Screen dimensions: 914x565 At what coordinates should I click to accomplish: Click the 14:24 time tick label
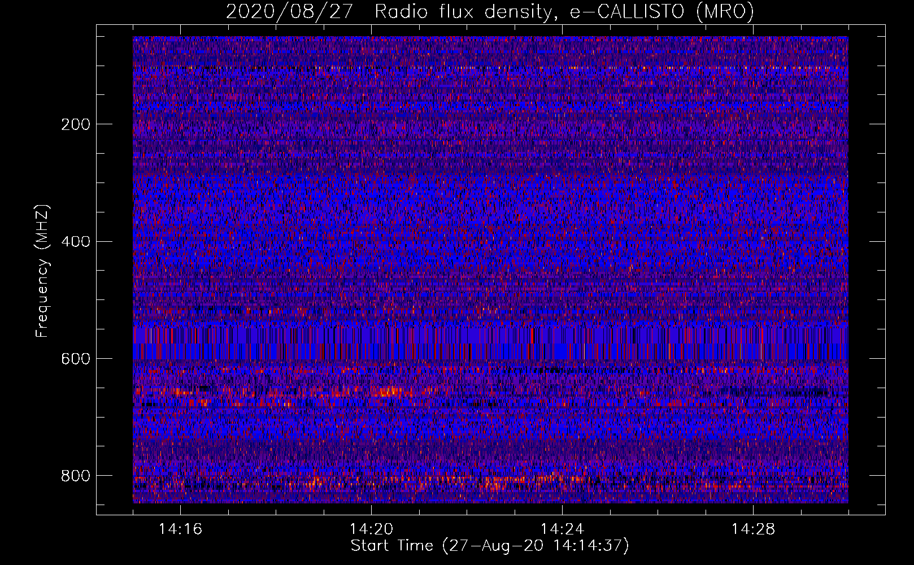pyautogui.click(x=562, y=529)
